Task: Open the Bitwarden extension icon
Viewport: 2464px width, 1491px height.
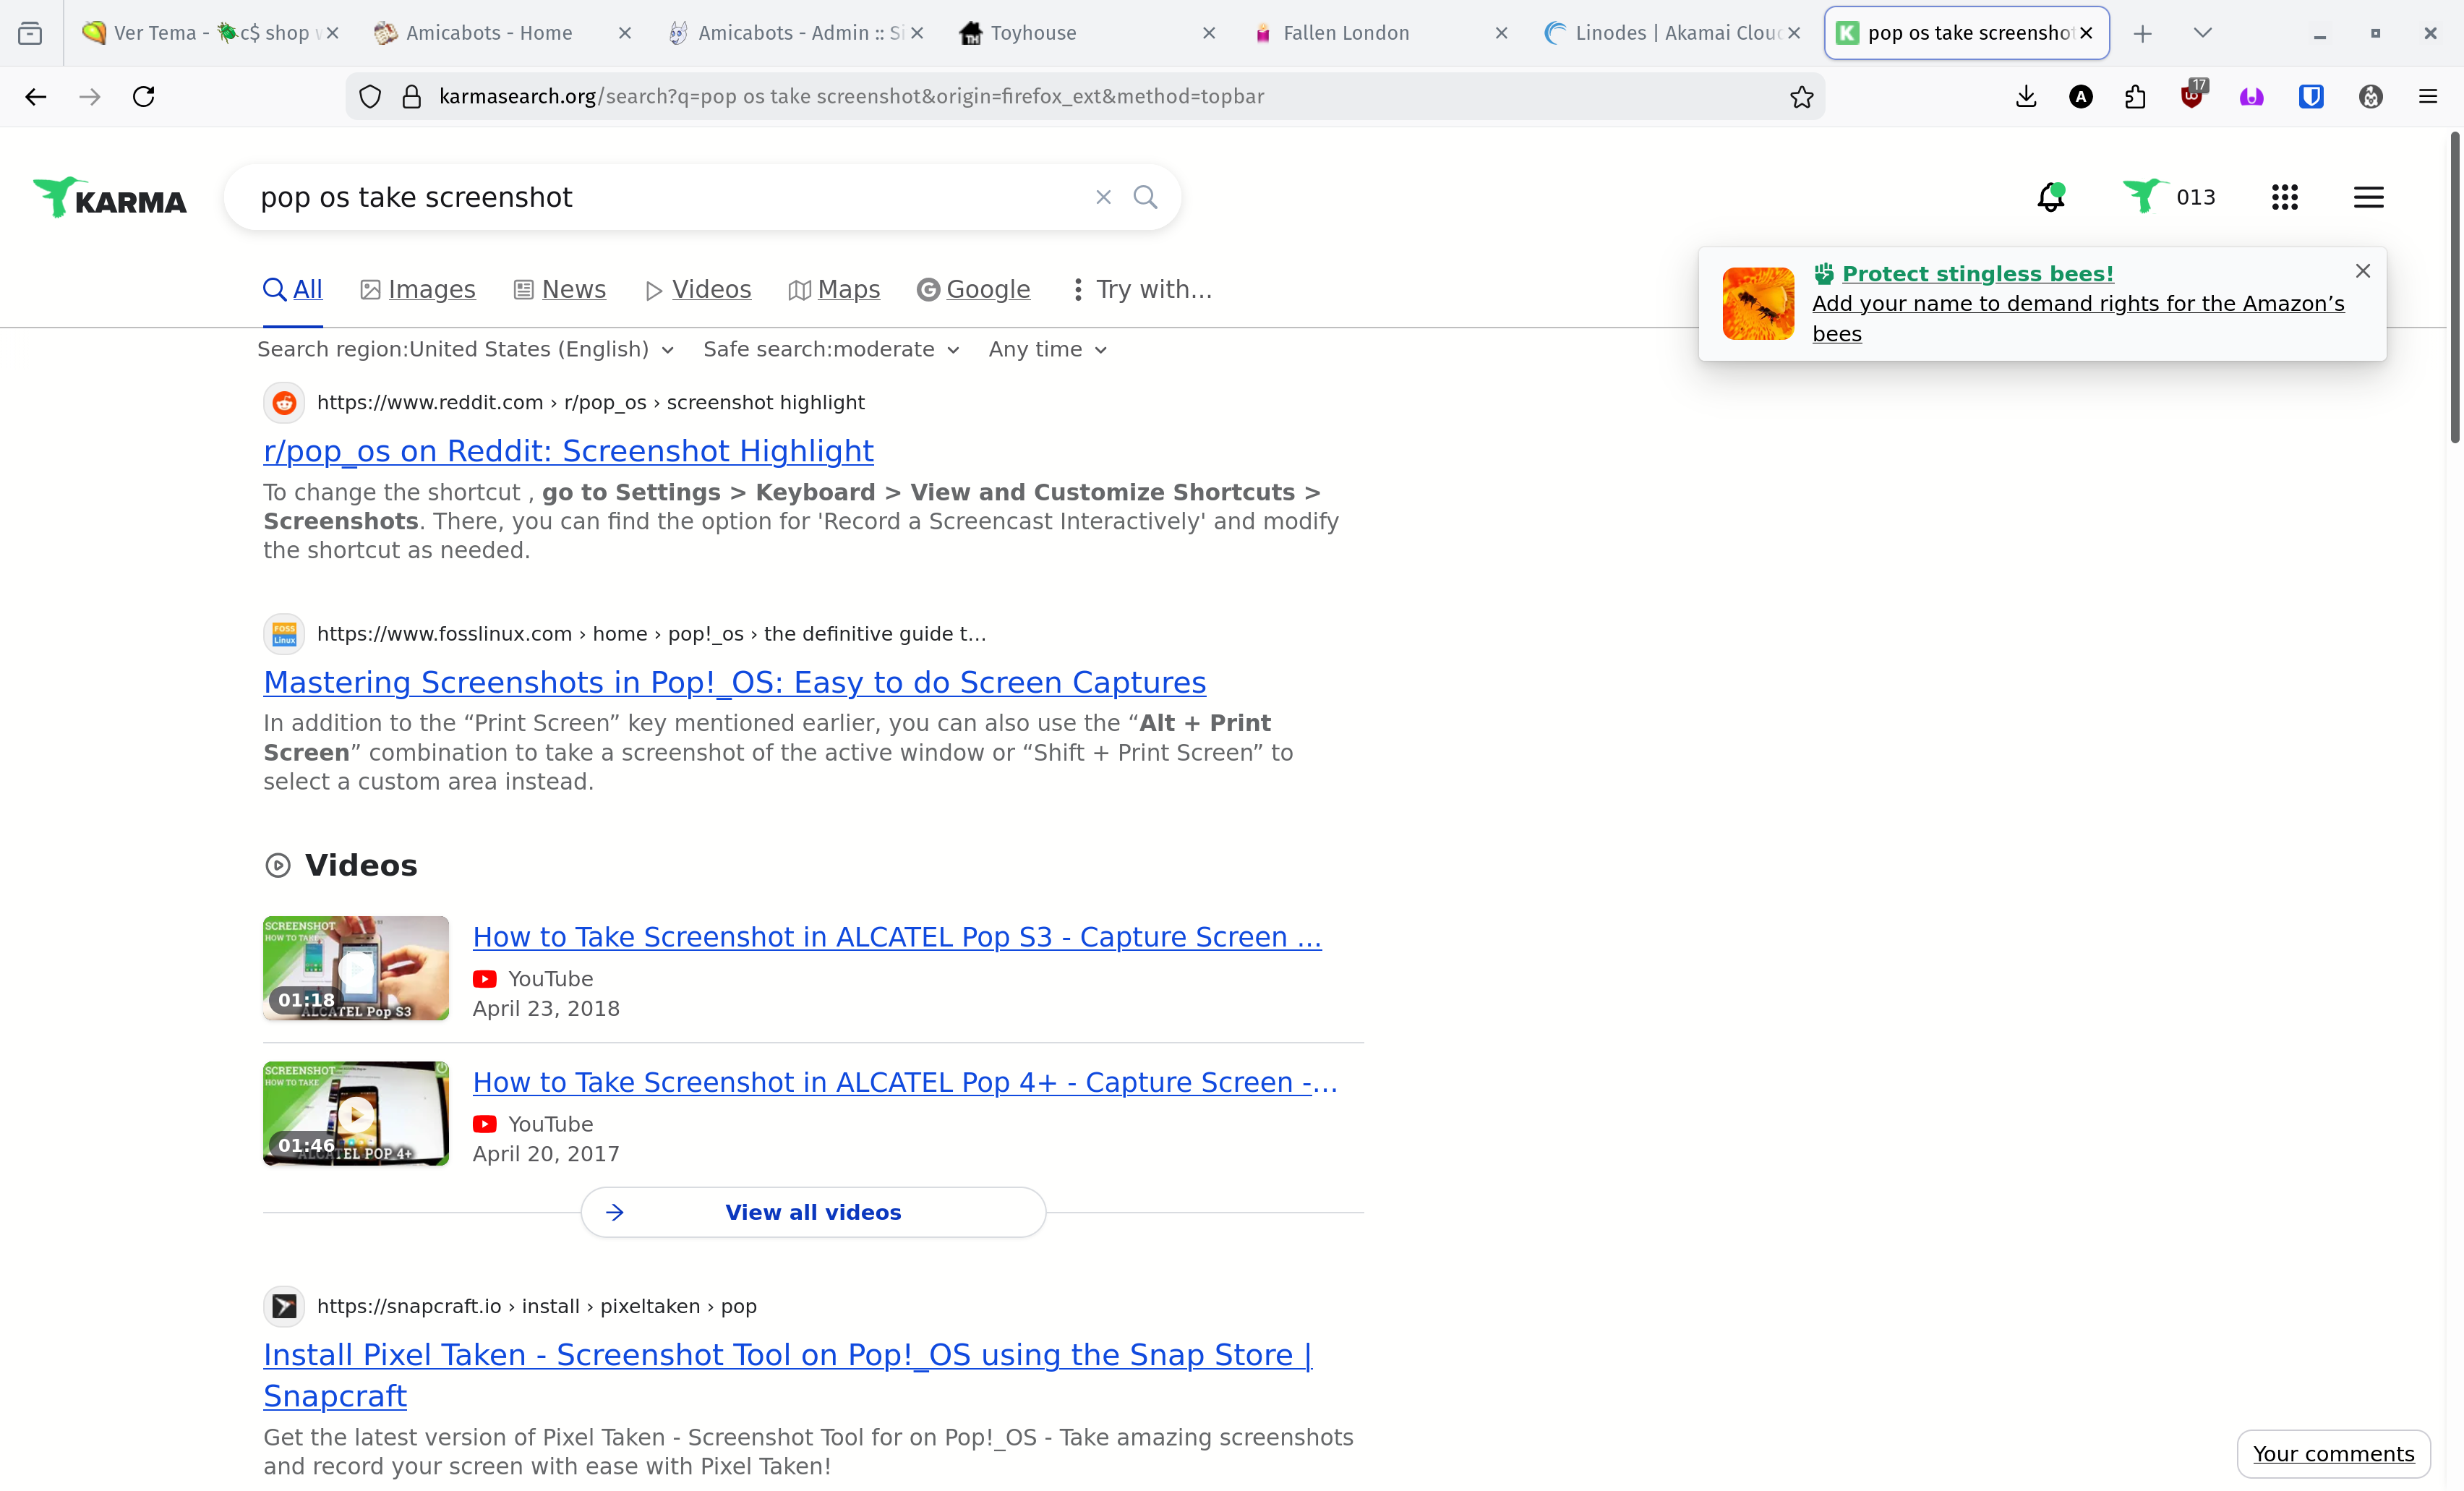Action: [2310, 97]
